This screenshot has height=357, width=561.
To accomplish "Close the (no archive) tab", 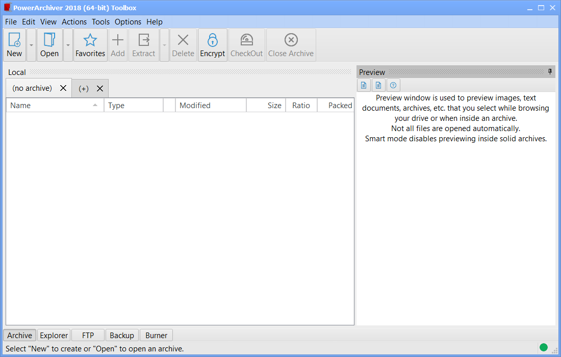I will point(63,88).
